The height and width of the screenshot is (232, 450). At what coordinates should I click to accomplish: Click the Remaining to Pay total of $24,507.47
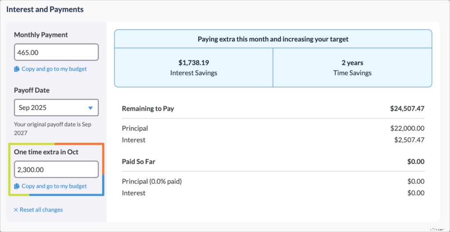click(407, 108)
